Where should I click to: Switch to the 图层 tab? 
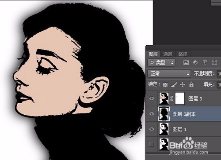[x=153, y=54]
